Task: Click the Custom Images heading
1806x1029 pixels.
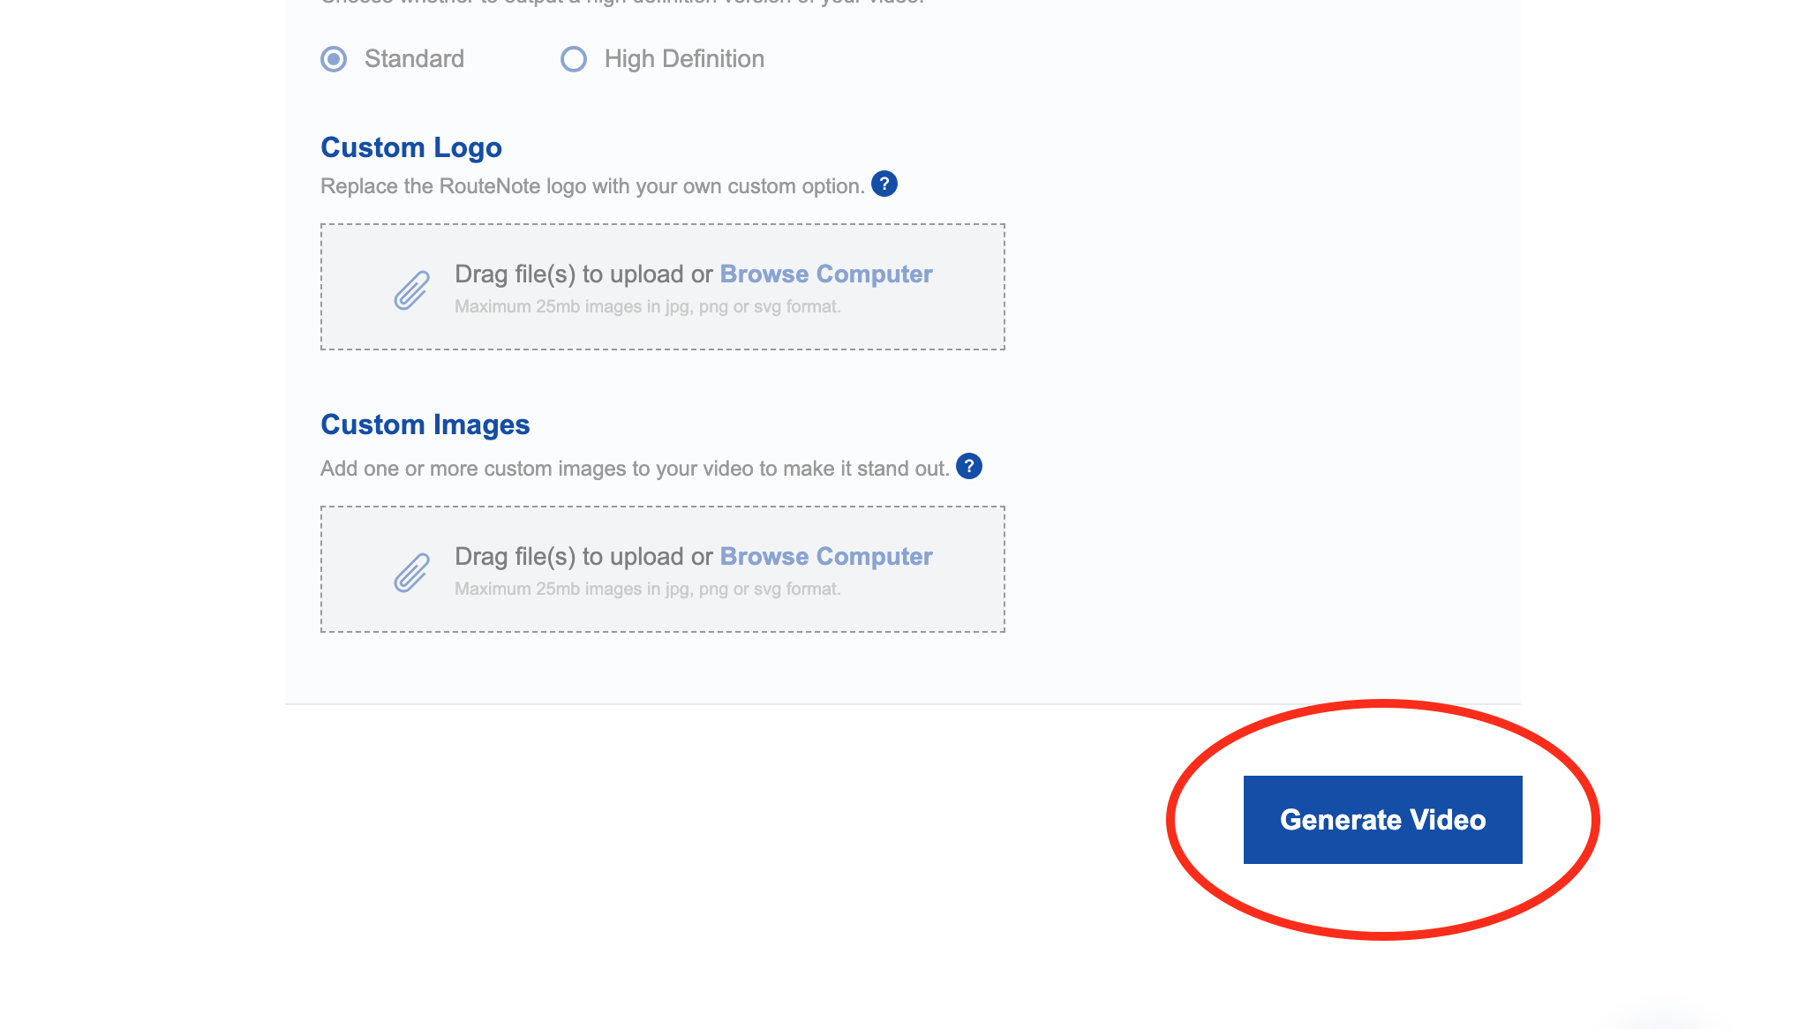Action: [x=425, y=424]
